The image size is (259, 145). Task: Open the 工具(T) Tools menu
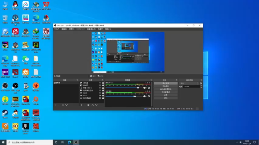(x=100, y=29)
